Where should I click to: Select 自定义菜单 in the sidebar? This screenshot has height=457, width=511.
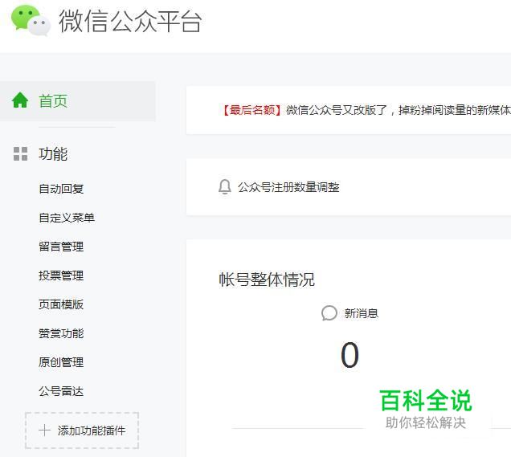[x=67, y=218]
